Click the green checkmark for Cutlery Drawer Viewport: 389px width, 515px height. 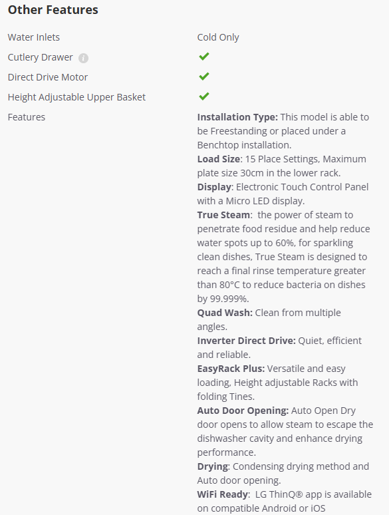(x=204, y=57)
